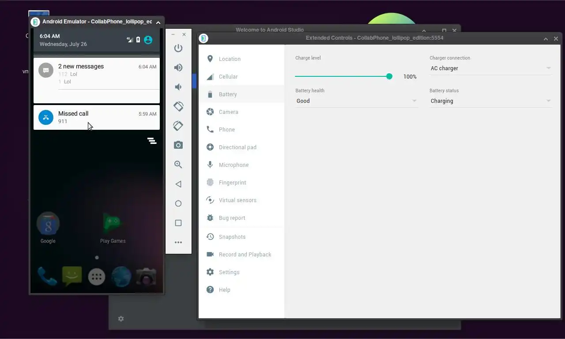Open the Record and Playback section
This screenshot has height=339, width=565.
pos(241,254)
